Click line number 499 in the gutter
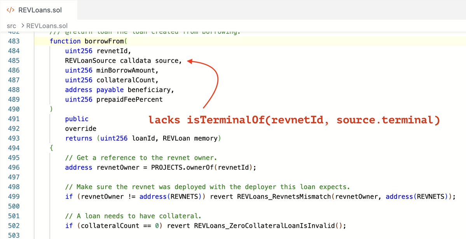 point(14,196)
